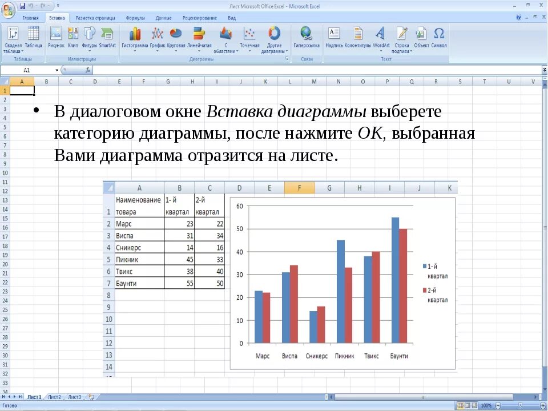
Task: Insert a Symbol (Символ)
Action: point(439,38)
